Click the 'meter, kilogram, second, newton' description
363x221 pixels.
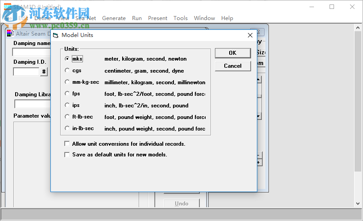[145, 59]
